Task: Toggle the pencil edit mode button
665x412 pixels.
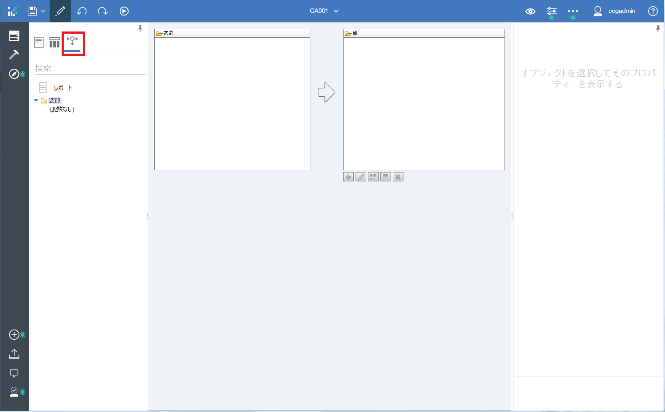Action: (60, 11)
